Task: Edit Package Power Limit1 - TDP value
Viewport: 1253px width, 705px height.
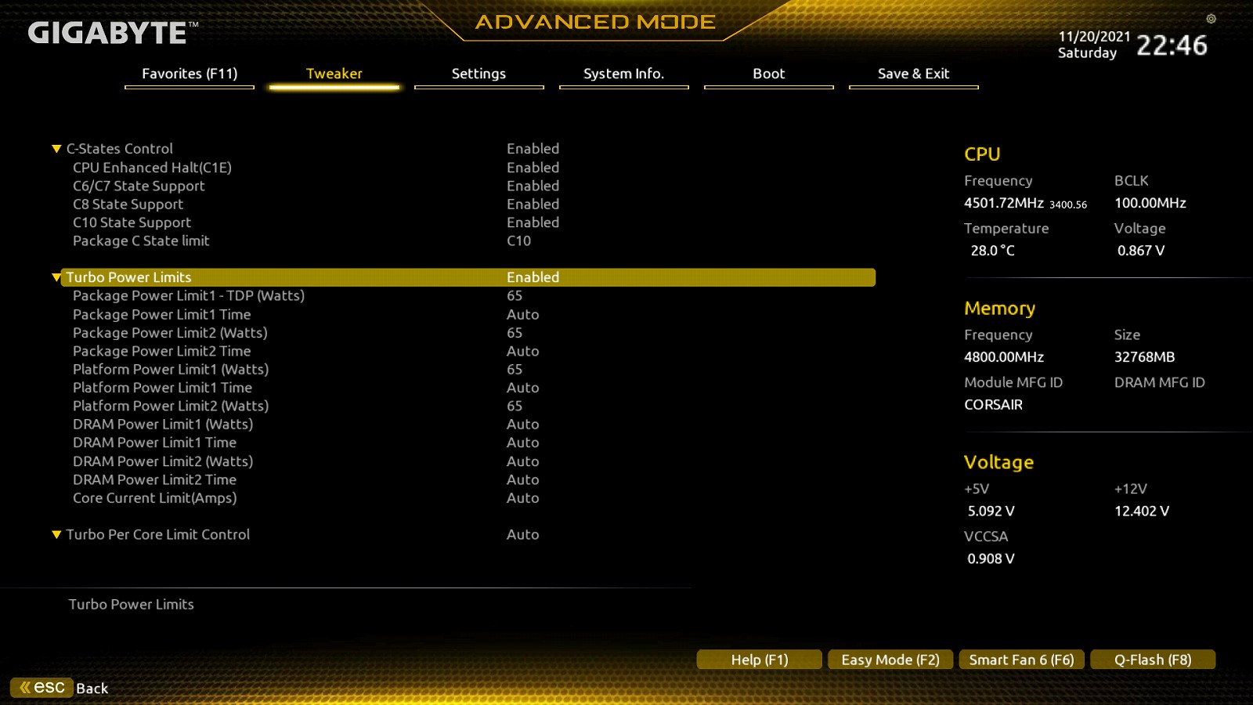Action: 515,296
